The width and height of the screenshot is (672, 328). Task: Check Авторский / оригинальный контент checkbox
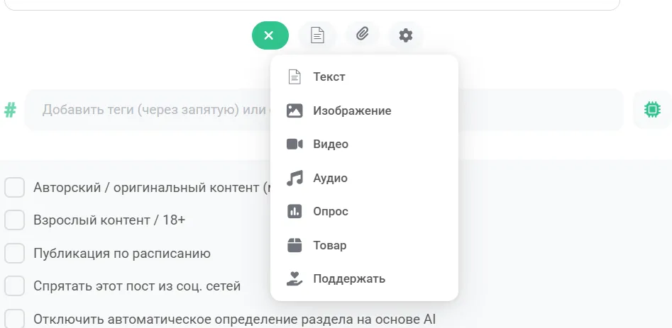coord(14,187)
